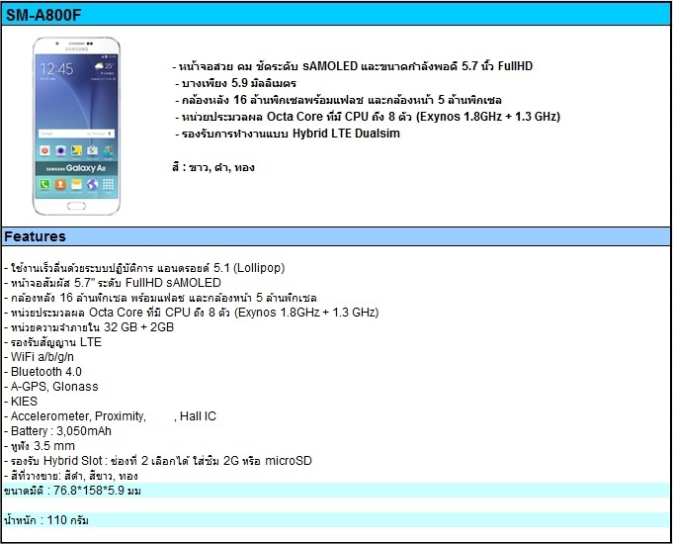Click the green Phone app icon on phone

tap(44, 185)
